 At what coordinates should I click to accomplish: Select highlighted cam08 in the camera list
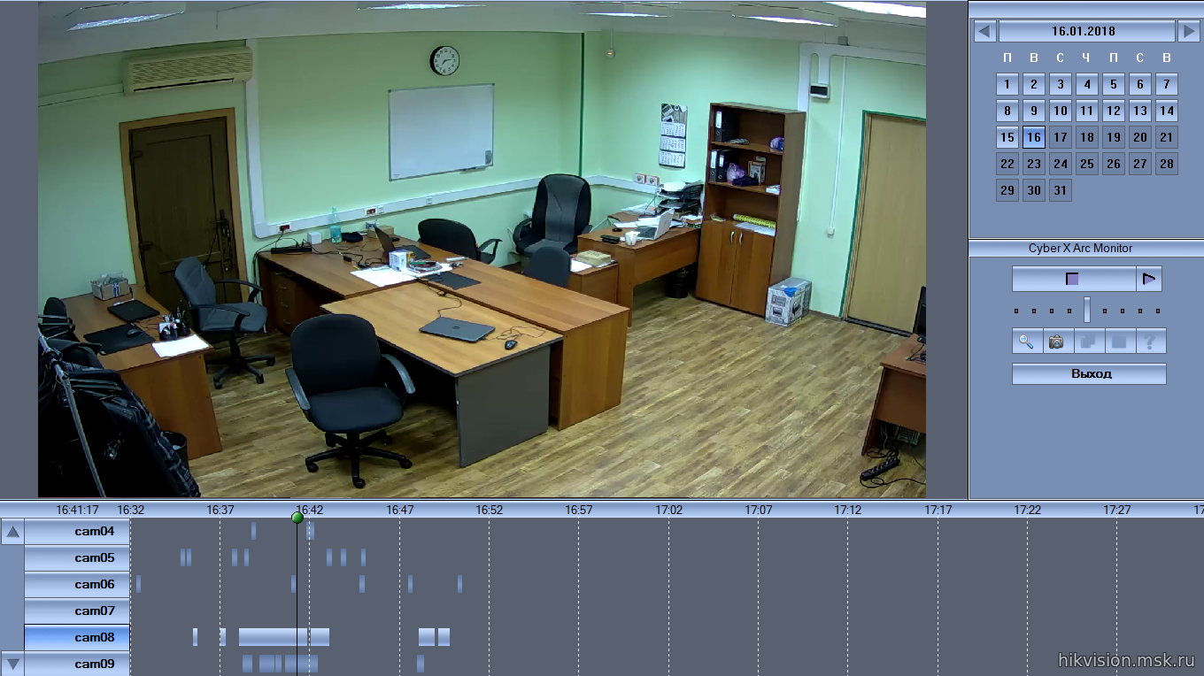[x=77, y=638]
